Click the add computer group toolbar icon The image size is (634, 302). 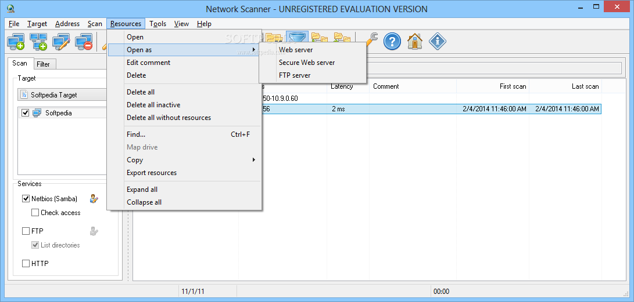click(x=39, y=42)
